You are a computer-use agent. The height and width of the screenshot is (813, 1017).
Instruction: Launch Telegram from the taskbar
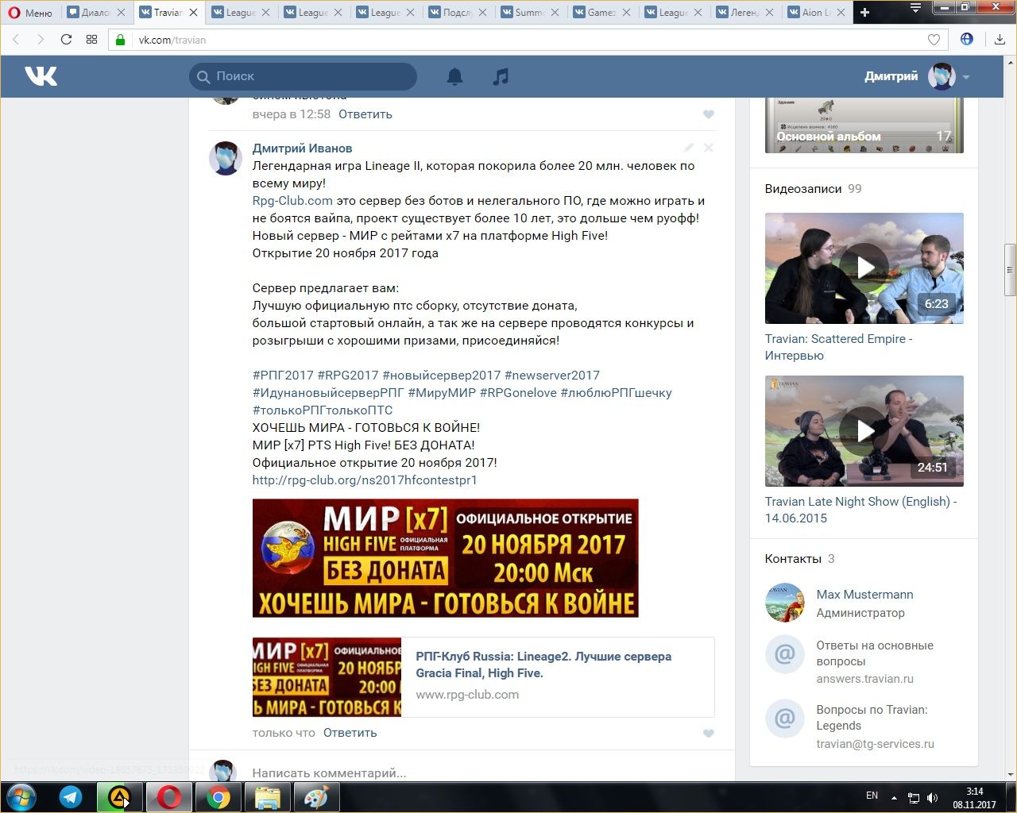click(71, 797)
